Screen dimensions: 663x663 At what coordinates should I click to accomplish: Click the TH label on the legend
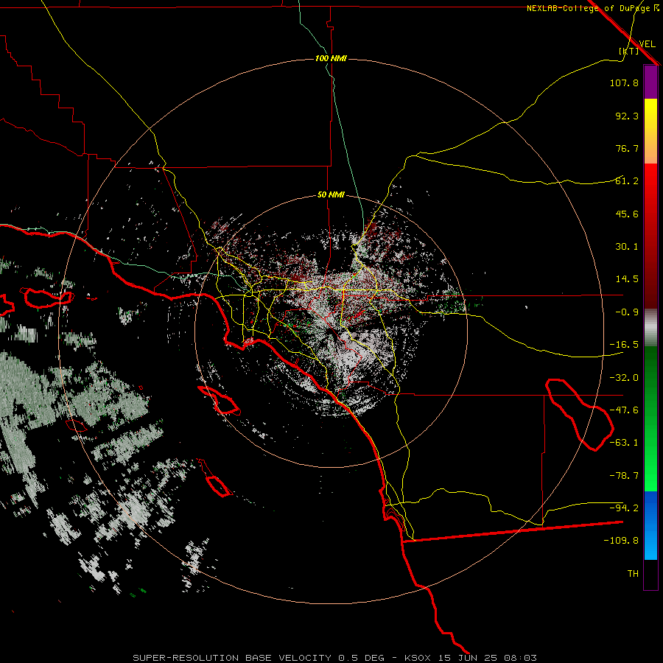pyautogui.click(x=633, y=574)
